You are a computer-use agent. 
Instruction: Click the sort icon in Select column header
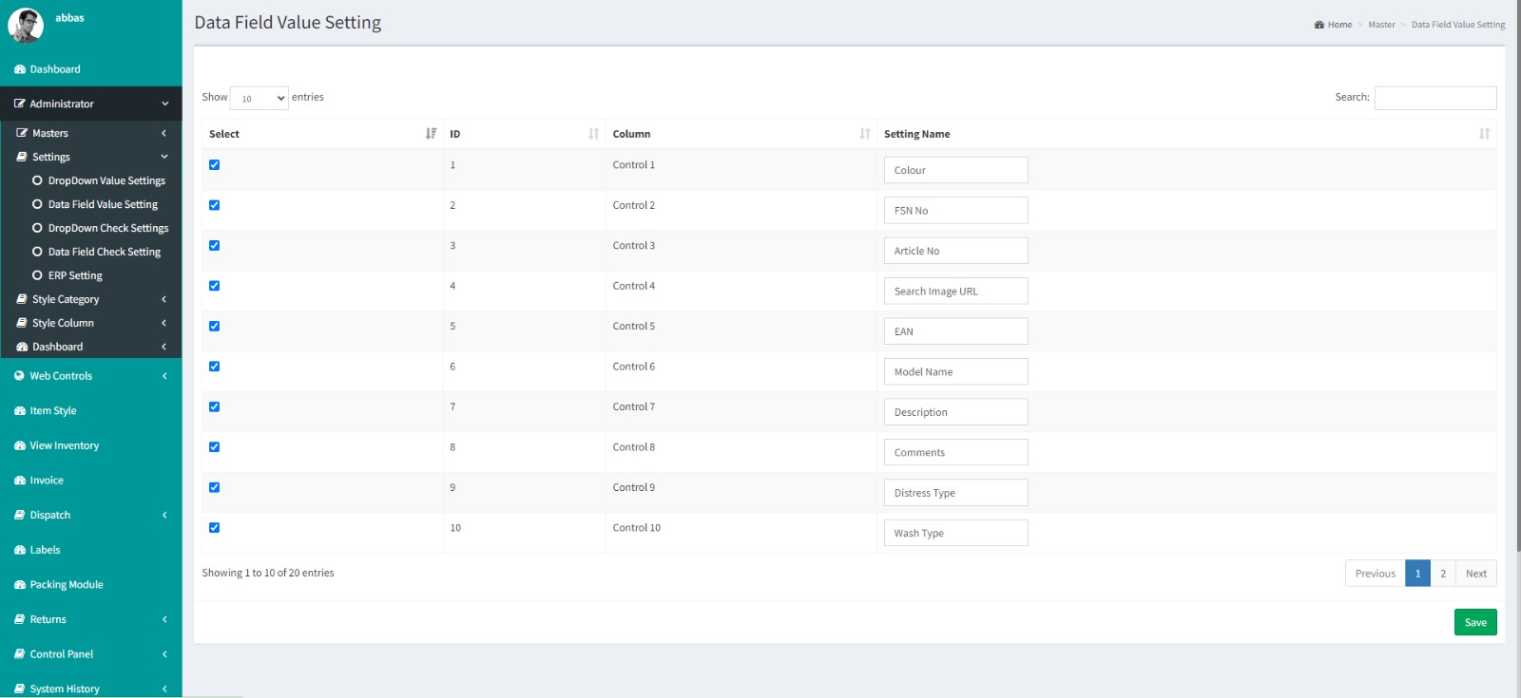431,134
